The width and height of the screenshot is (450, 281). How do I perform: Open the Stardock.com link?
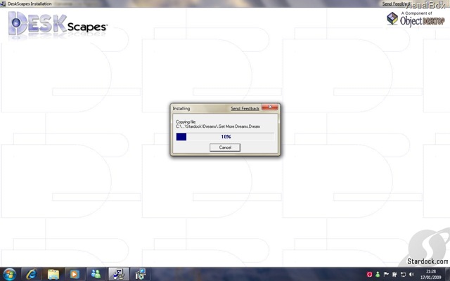click(427, 261)
